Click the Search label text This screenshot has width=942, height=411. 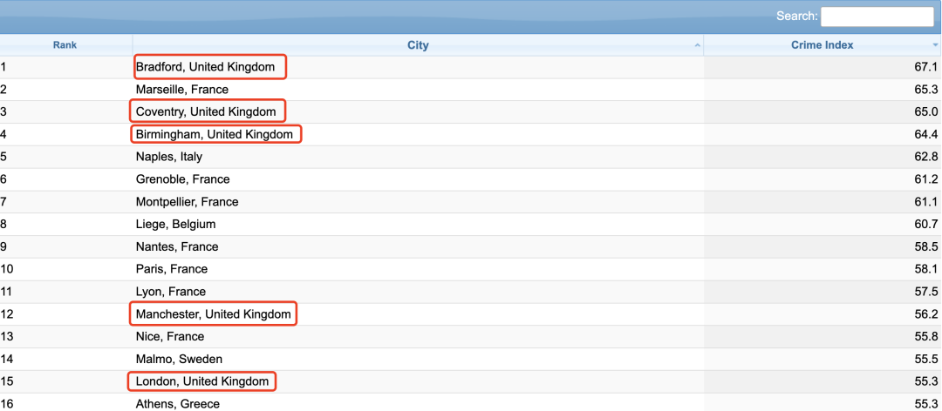[x=796, y=17]
